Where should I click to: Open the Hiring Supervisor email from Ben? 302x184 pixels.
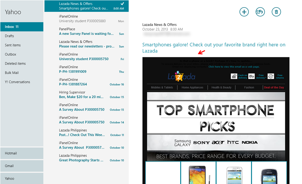coord(86,95)
